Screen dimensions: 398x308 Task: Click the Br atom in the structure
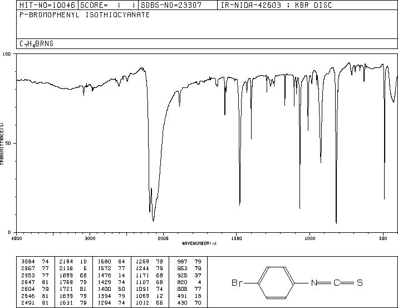click(237, 282)
